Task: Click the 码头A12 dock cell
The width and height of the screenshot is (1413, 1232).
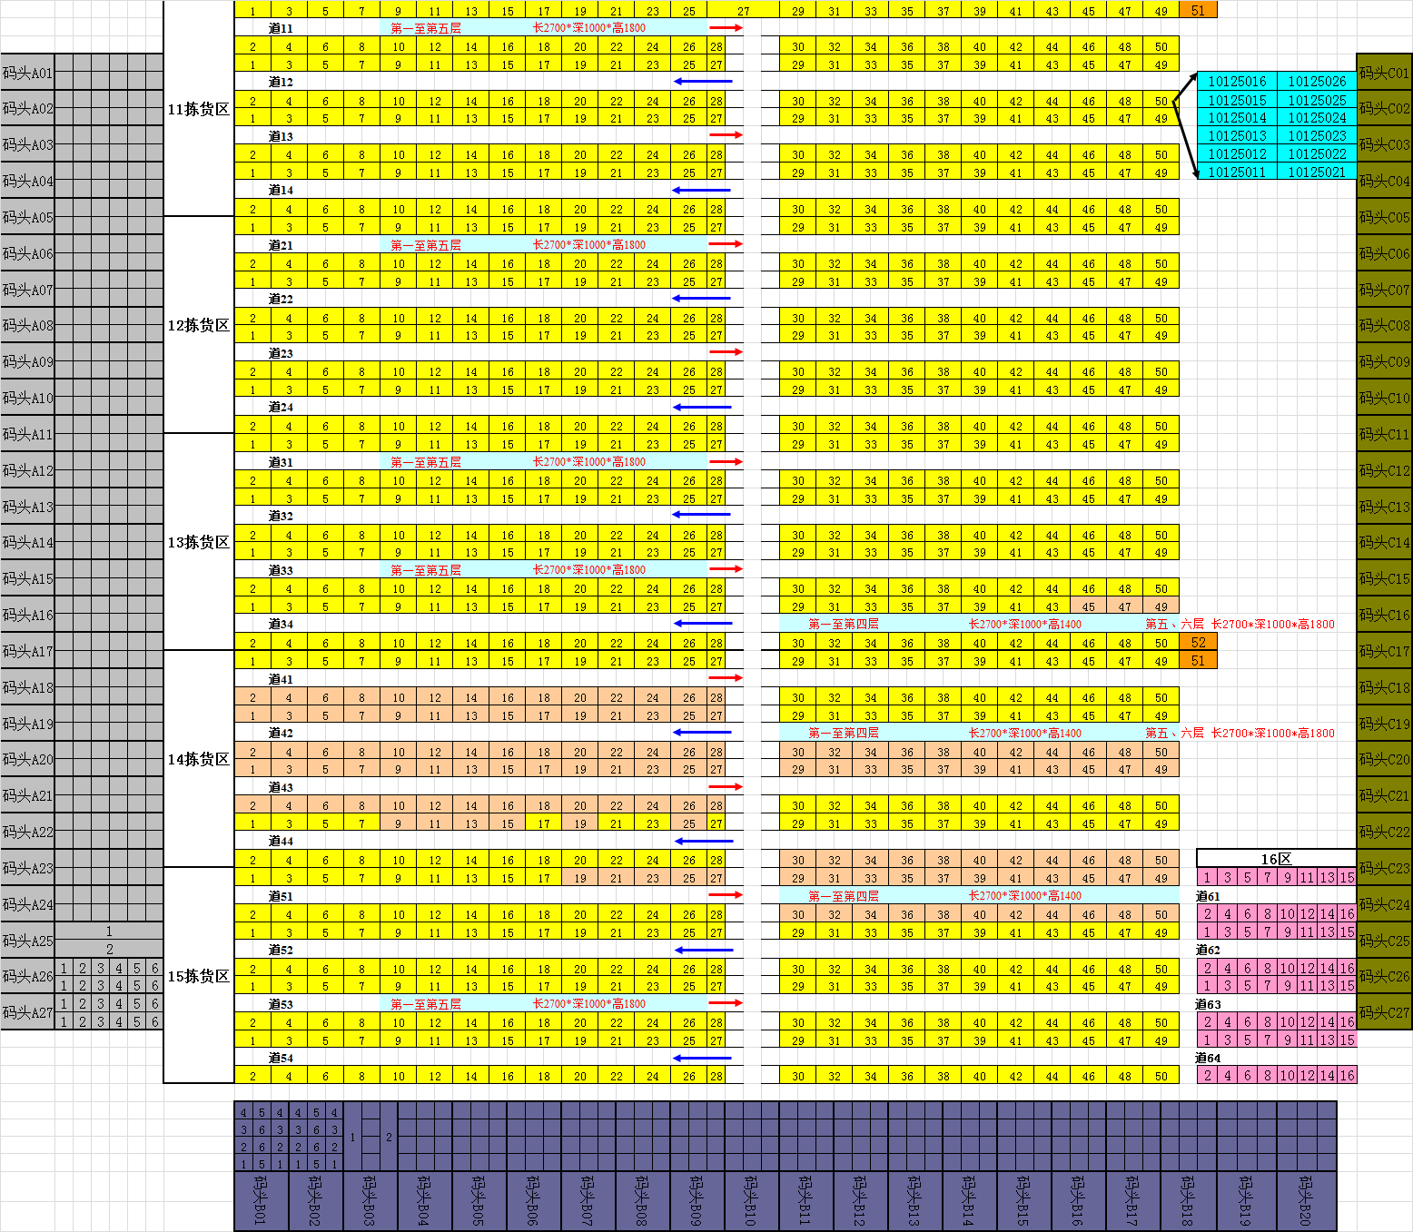Action: point(27,470)
